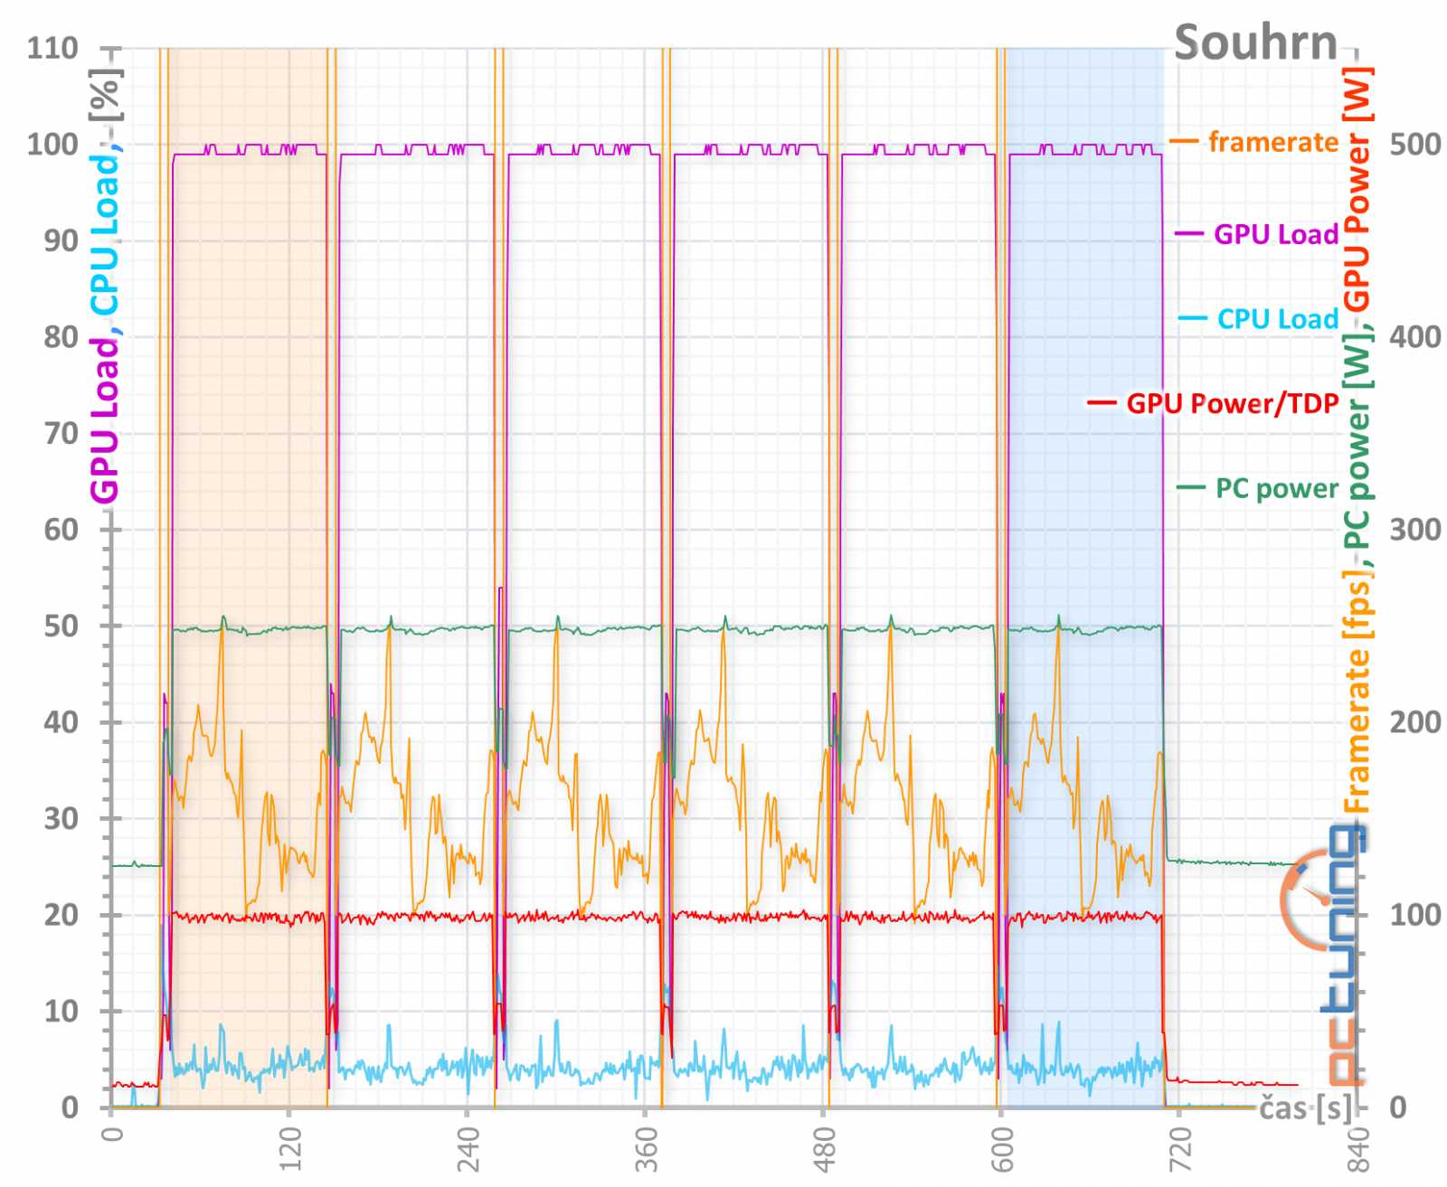Click the left axis value 50
Screen dimensions: 1447x1187
[61, 626]
